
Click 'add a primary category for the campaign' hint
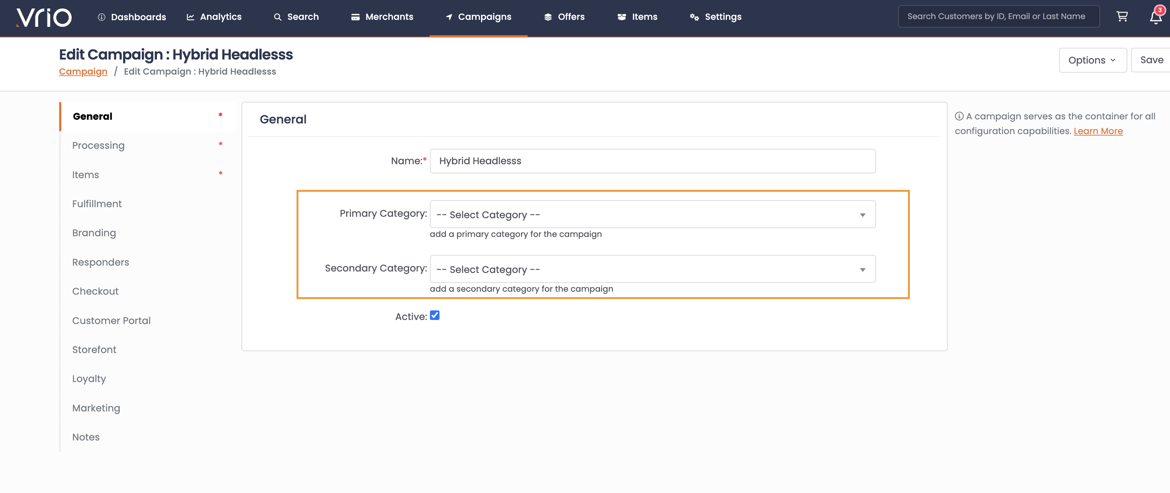[x=516, y=234]
